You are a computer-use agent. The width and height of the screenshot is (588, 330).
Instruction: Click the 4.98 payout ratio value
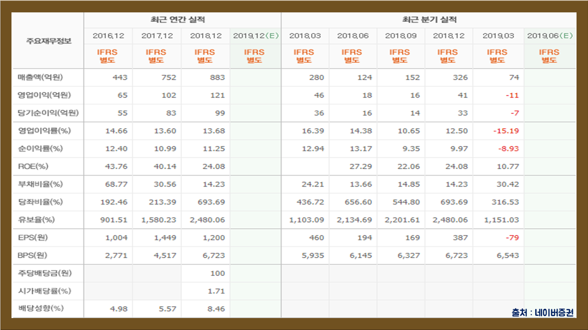tap(119, 308)
